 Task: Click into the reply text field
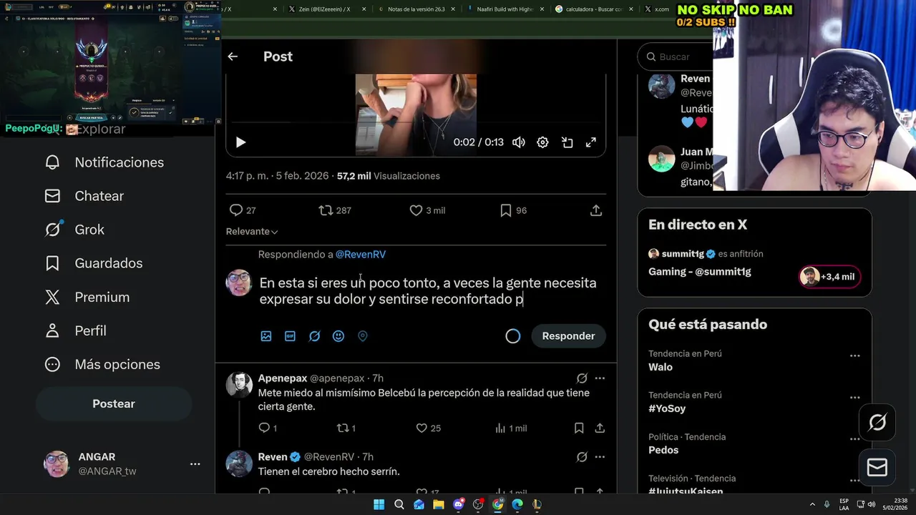point(429,291)
